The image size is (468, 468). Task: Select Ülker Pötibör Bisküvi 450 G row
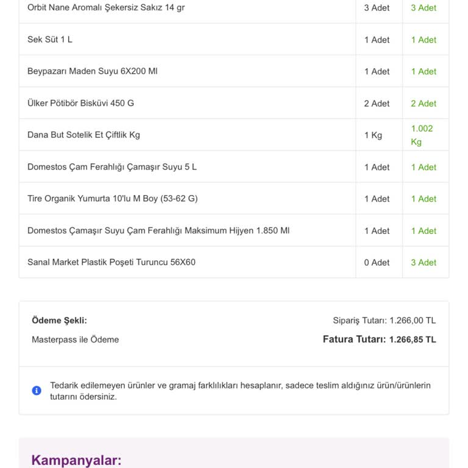80,103
